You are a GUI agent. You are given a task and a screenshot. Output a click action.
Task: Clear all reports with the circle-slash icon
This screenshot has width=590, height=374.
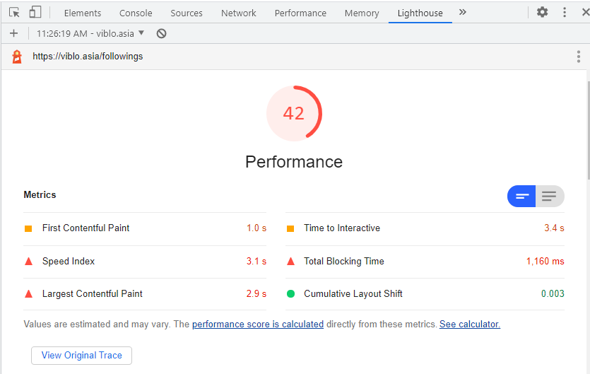pos(161,33)
